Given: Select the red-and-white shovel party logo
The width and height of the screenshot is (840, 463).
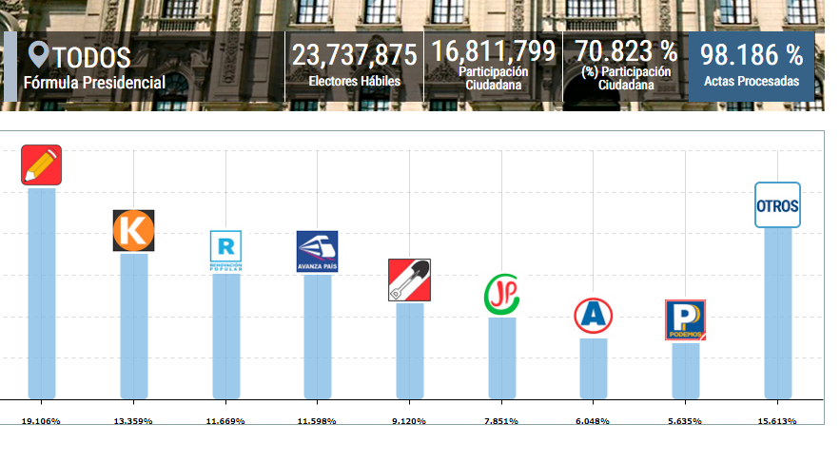Looking at the screenshot, I should [409, 280].
